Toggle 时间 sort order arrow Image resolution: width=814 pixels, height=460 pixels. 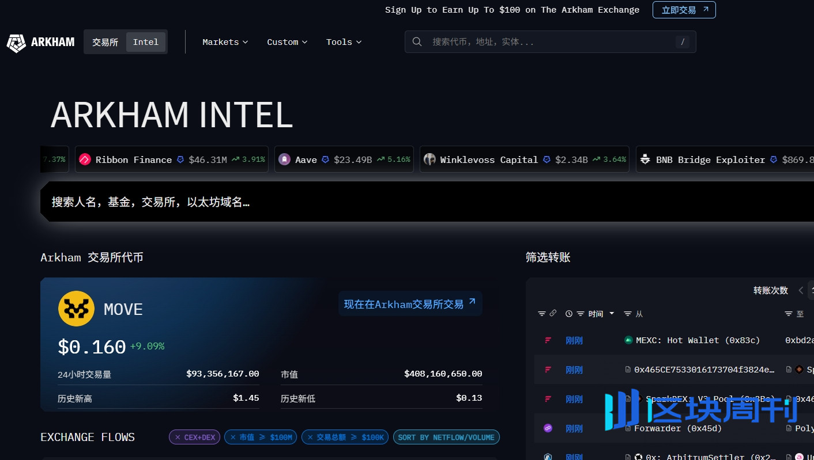click(612, 314)
